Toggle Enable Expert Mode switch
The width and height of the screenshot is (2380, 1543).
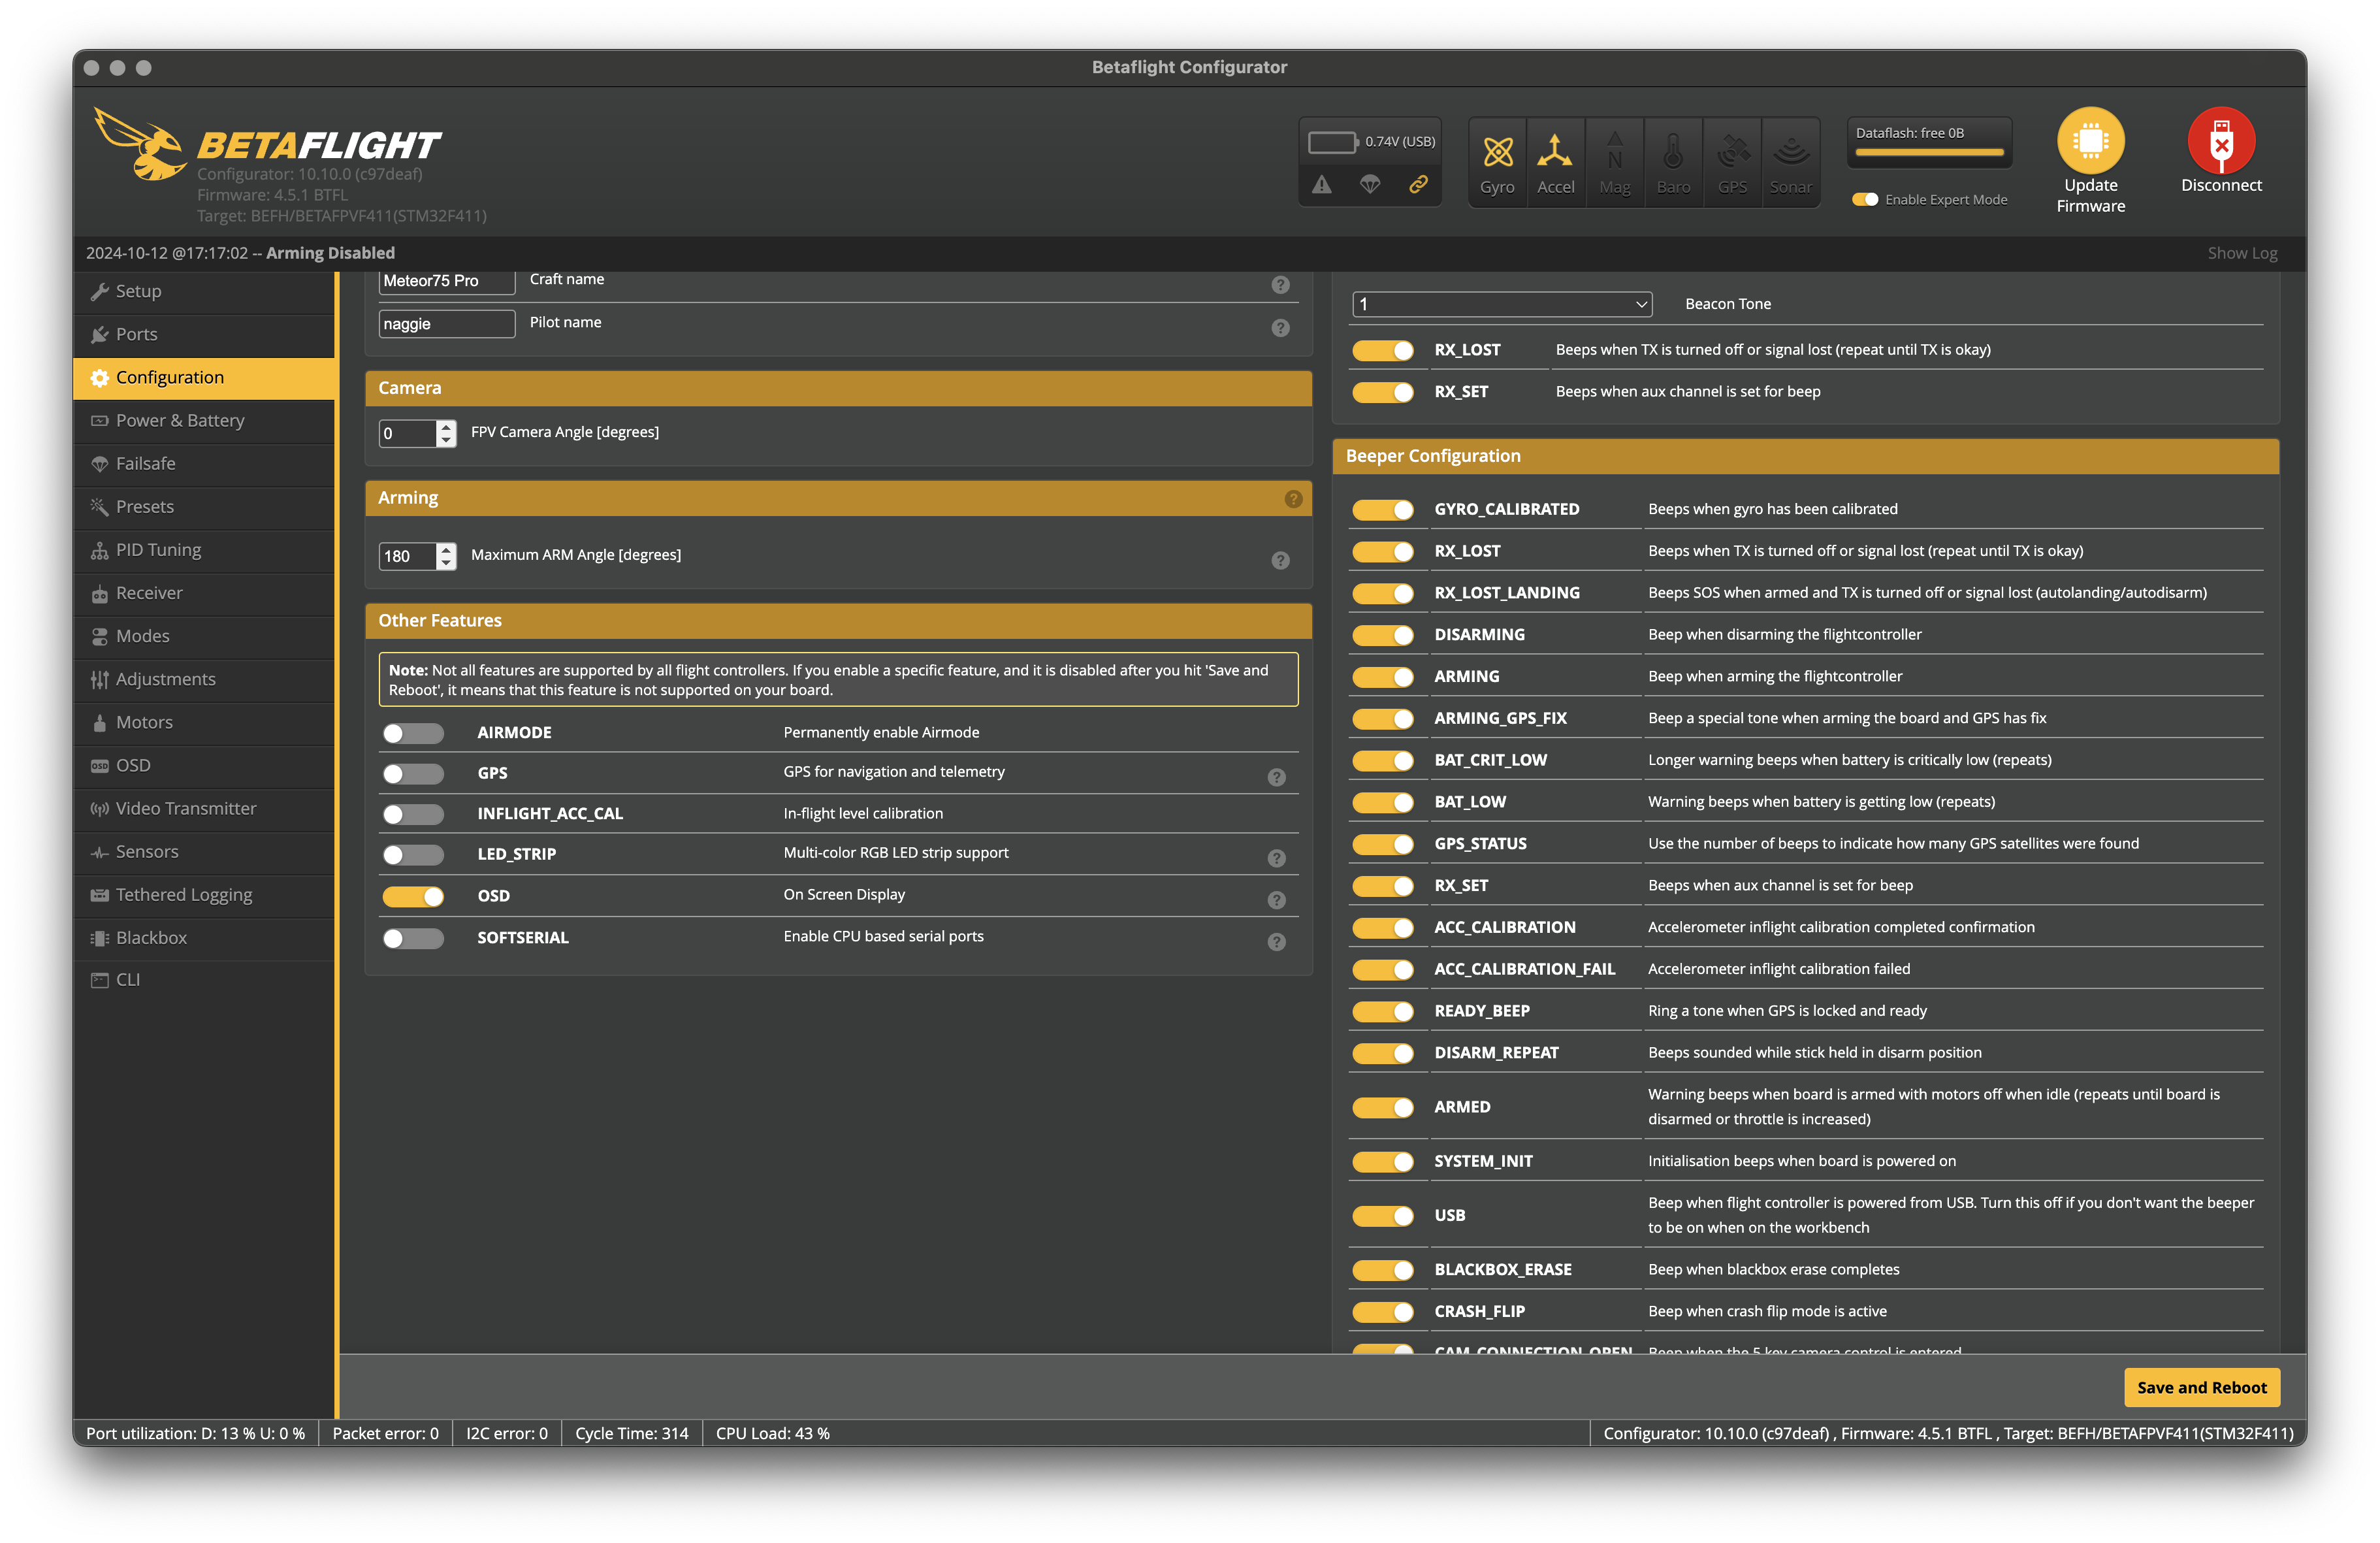(x=1864, y=199)
